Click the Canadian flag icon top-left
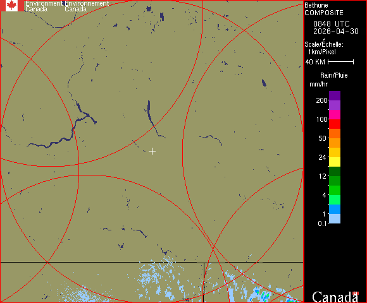Image resolution: width=367 pixels, height=303 pixels. click(11, 6)
